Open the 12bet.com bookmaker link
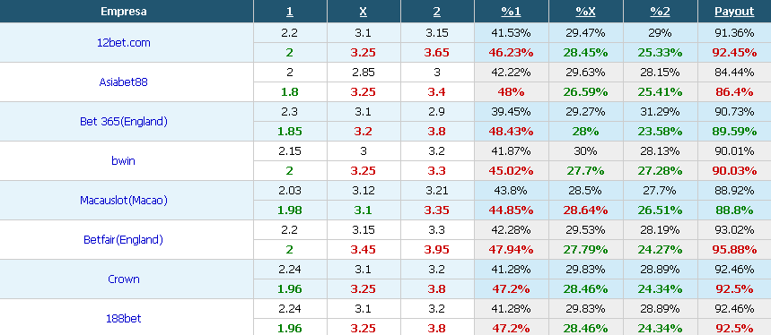This screenshot has height=335, width=771. [x=124, y=43]
